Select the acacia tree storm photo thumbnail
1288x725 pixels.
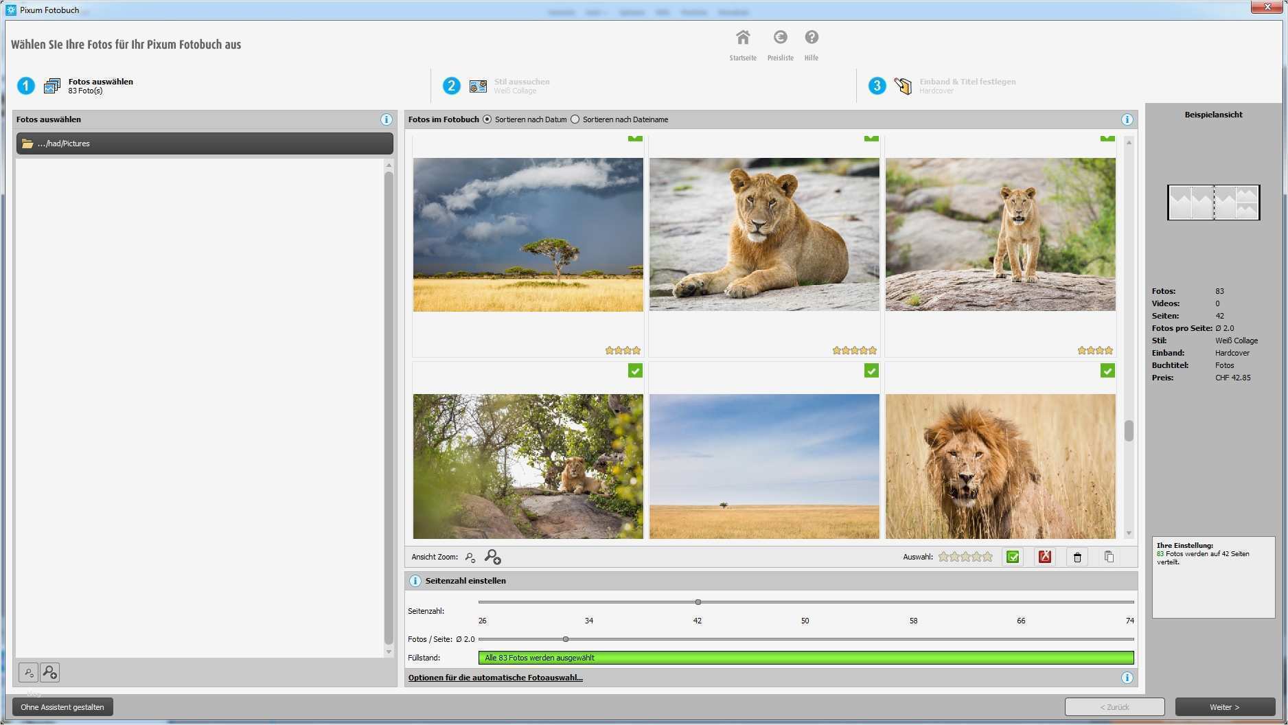(528, 235)
